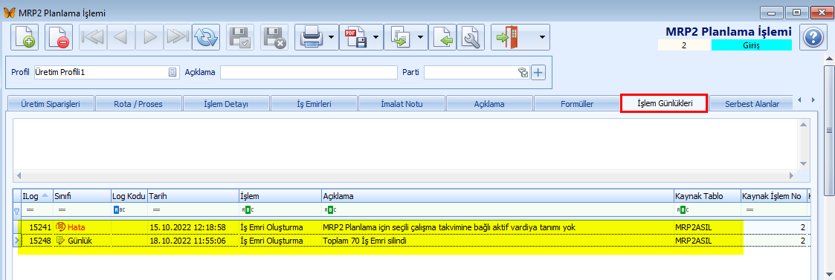The height and width of the screenshot is (280, 835).
Task: Switch to the Üretim Siparişleri tab
Action: point(50,104)
